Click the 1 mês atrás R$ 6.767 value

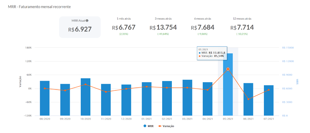point(124,27)
